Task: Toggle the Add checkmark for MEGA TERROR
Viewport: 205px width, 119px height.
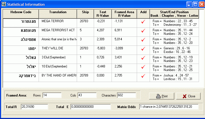Action: tap(143, 22)
